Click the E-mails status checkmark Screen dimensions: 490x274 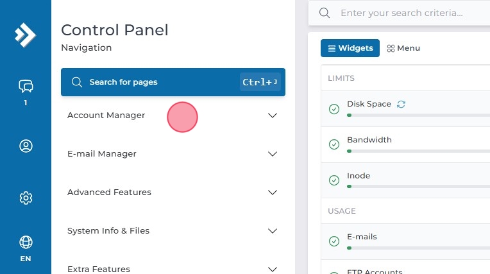(x=334, y=241)
